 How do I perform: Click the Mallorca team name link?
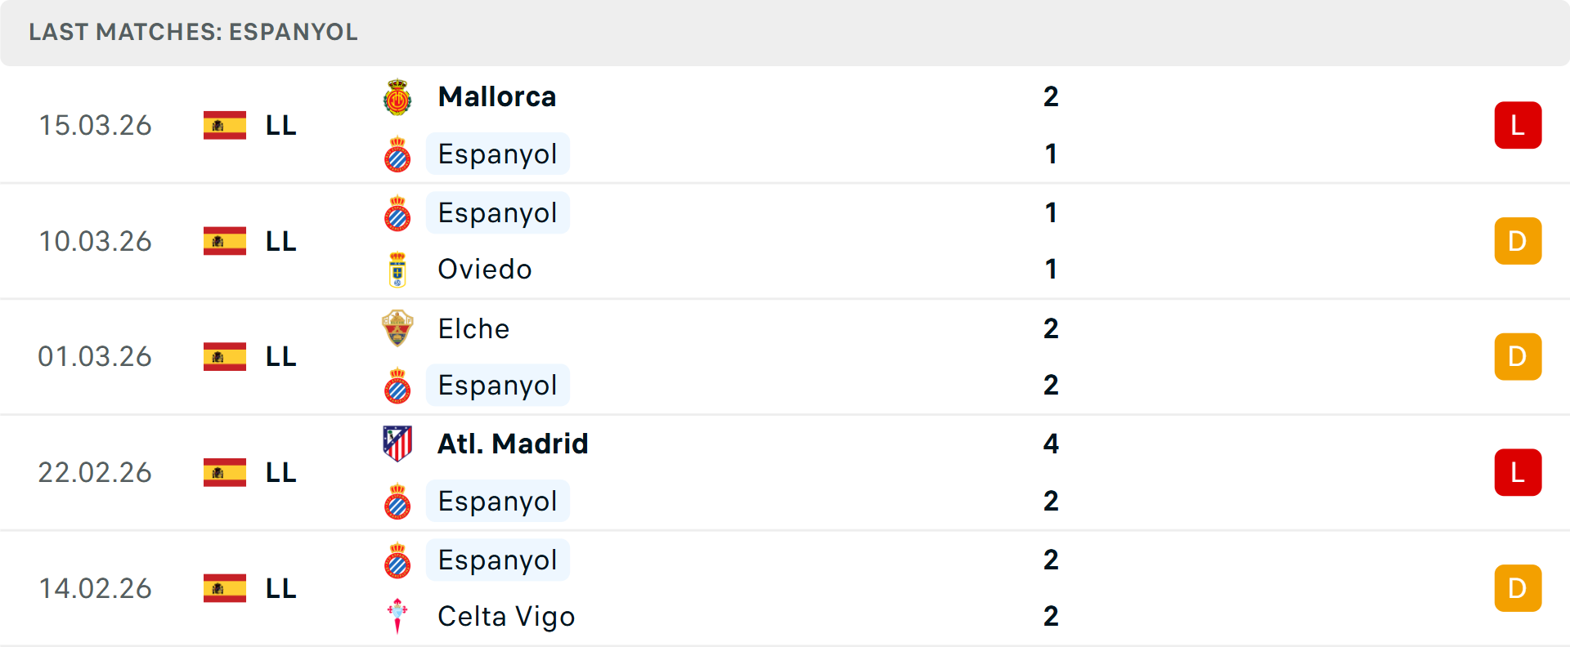496,96
